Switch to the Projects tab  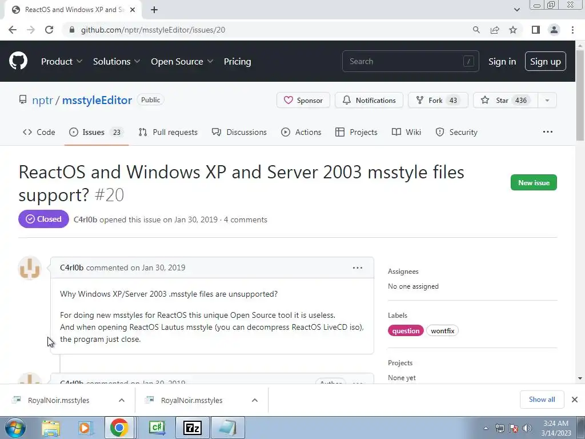[x=356, y=132]
